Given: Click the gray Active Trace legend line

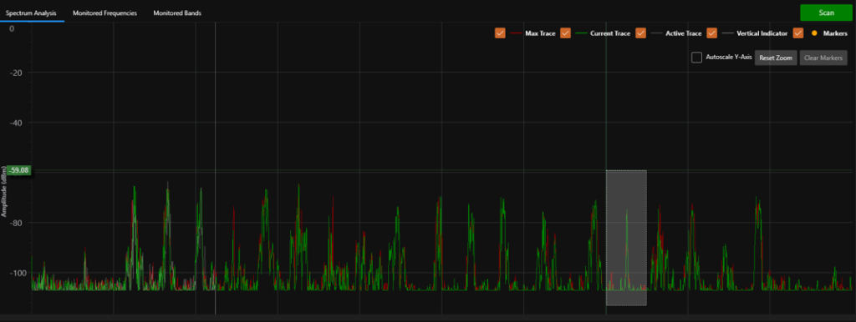Looking at the screenshot, I should (657, 33).
